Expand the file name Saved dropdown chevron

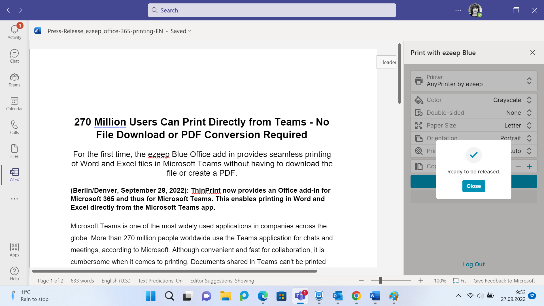(190, 31)
